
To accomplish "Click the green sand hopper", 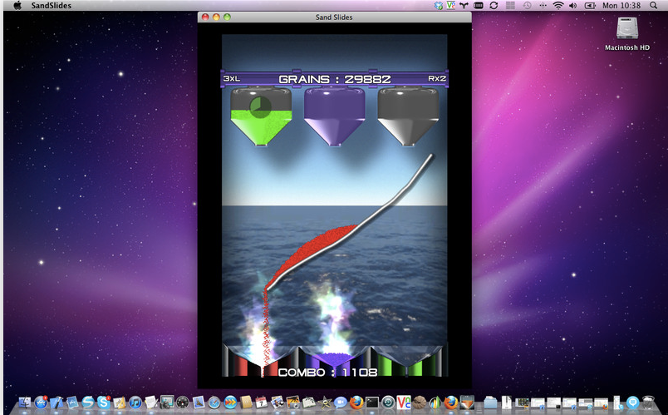I will click(261, 116).
